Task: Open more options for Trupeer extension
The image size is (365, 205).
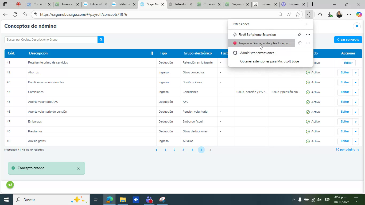Action: pyautogui.click(x=308, y=43)
